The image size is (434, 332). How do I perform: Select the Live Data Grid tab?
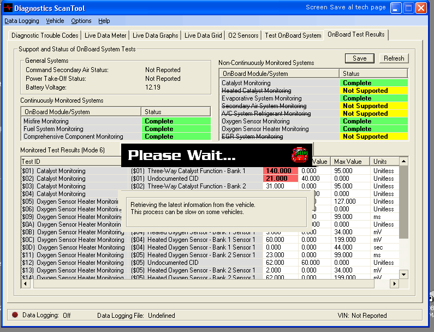click(203, 35)
